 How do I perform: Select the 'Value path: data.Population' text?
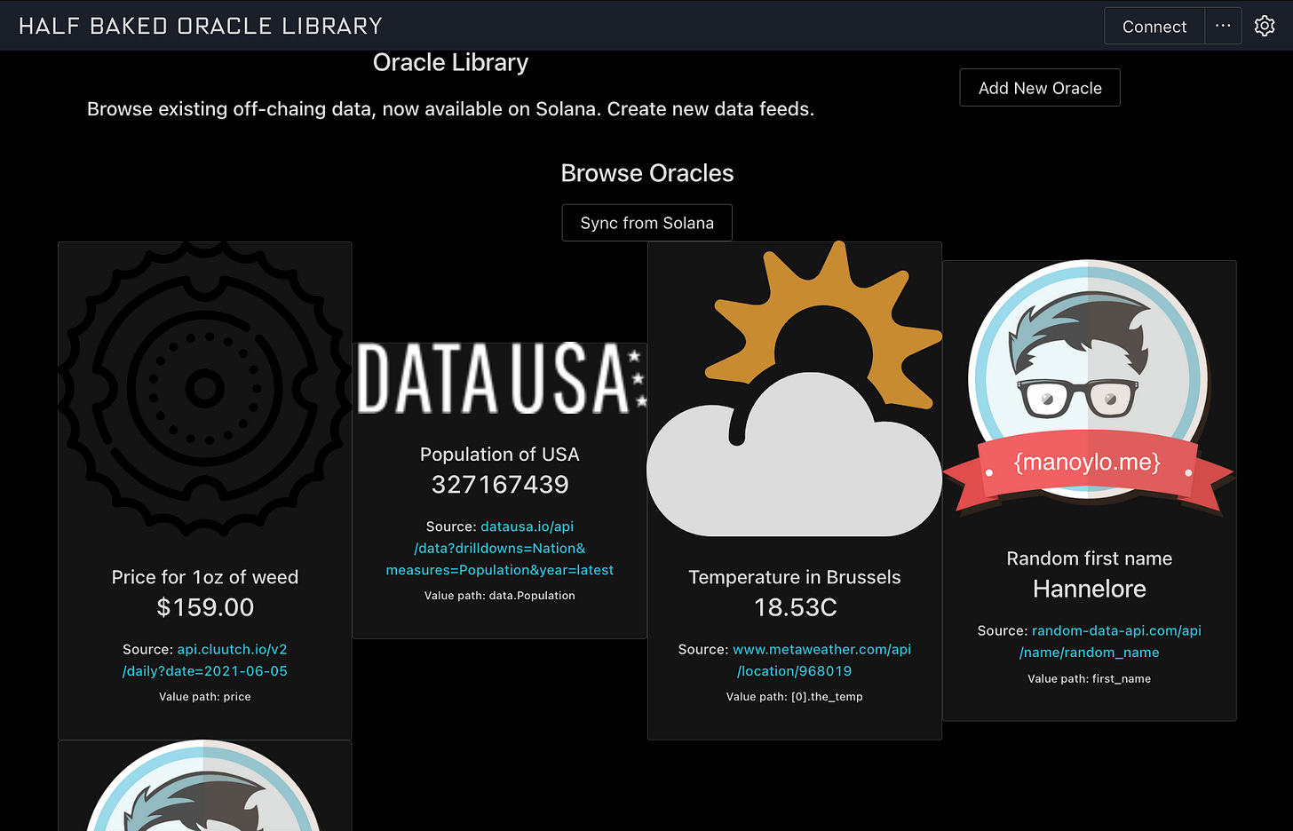click(x=499, y=596)
